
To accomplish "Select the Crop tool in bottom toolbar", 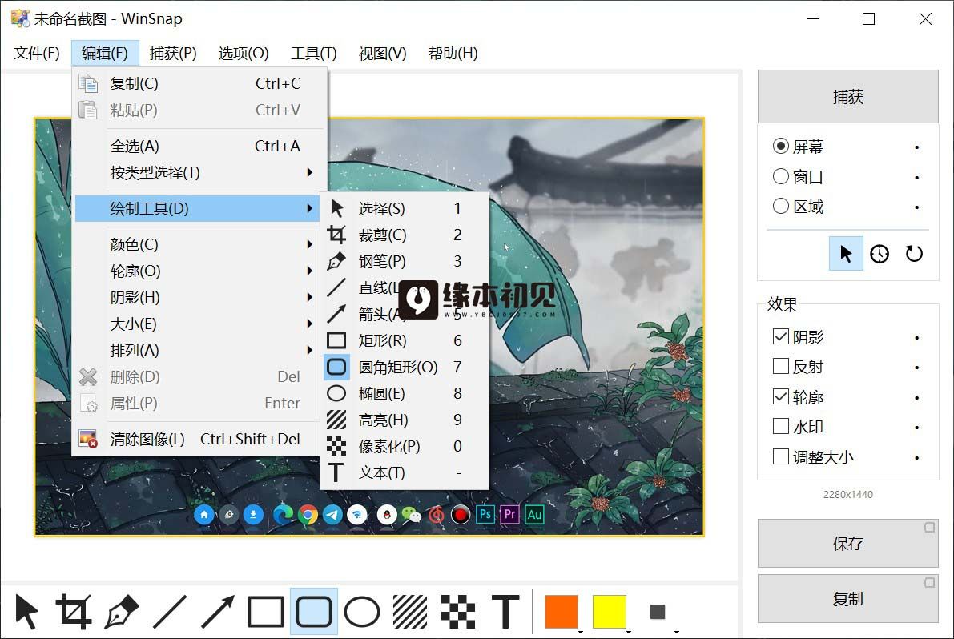I will [x=74, y=612].
